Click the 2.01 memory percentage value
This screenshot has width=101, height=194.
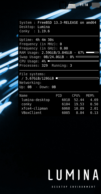point(94,109)
